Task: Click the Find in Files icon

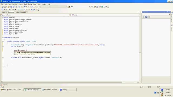Action: coord(69,7)
